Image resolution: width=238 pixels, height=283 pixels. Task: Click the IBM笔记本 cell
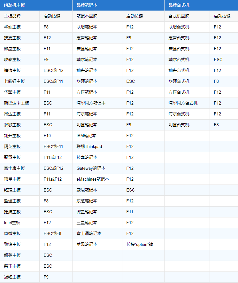(x=86, y=136)
